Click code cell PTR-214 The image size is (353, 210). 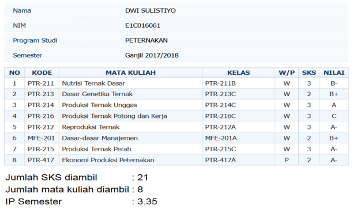(x=41, y=105)
